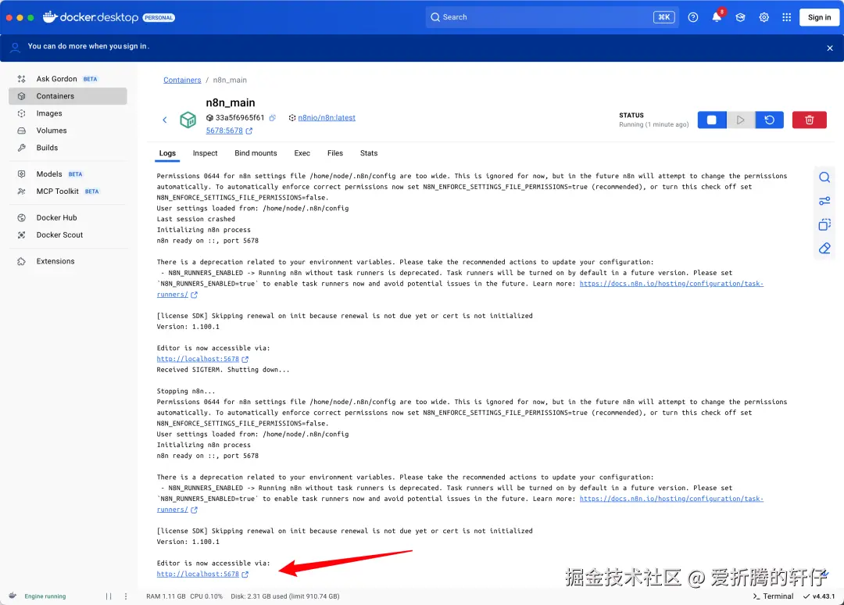Switch to the Bind mounts tab
844x605 pixels.
(x=256, y=153)
